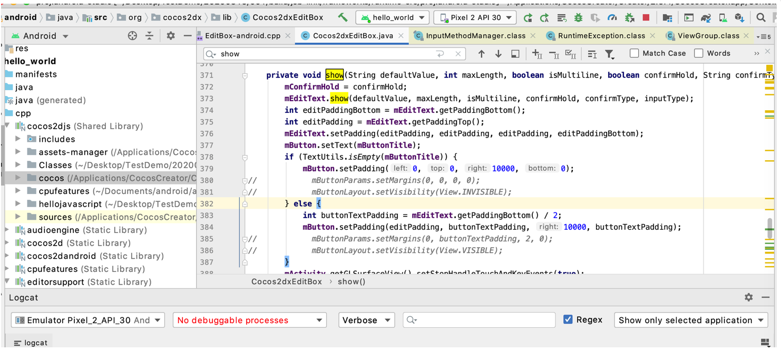Enable the Words checkbox
Image resolution: width=781 pixels, height=351 pixels.
tap(699, 53)
